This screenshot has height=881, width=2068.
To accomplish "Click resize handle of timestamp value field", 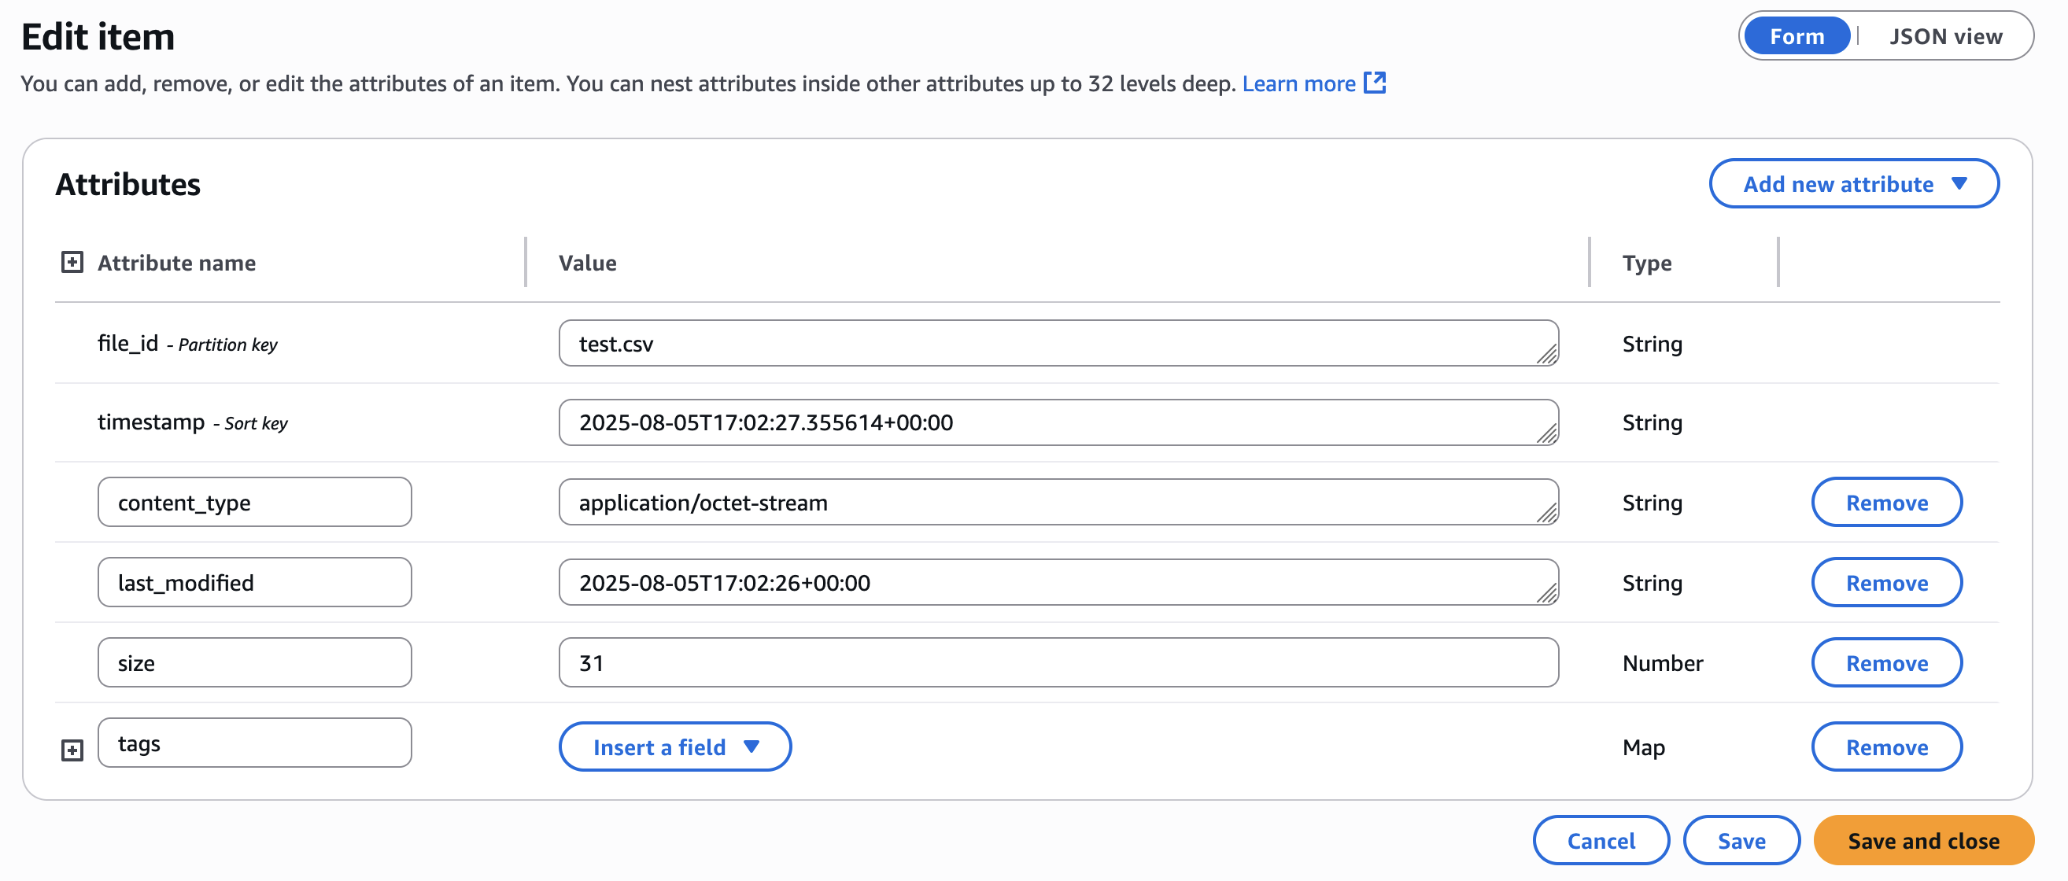I will 1547,433.
